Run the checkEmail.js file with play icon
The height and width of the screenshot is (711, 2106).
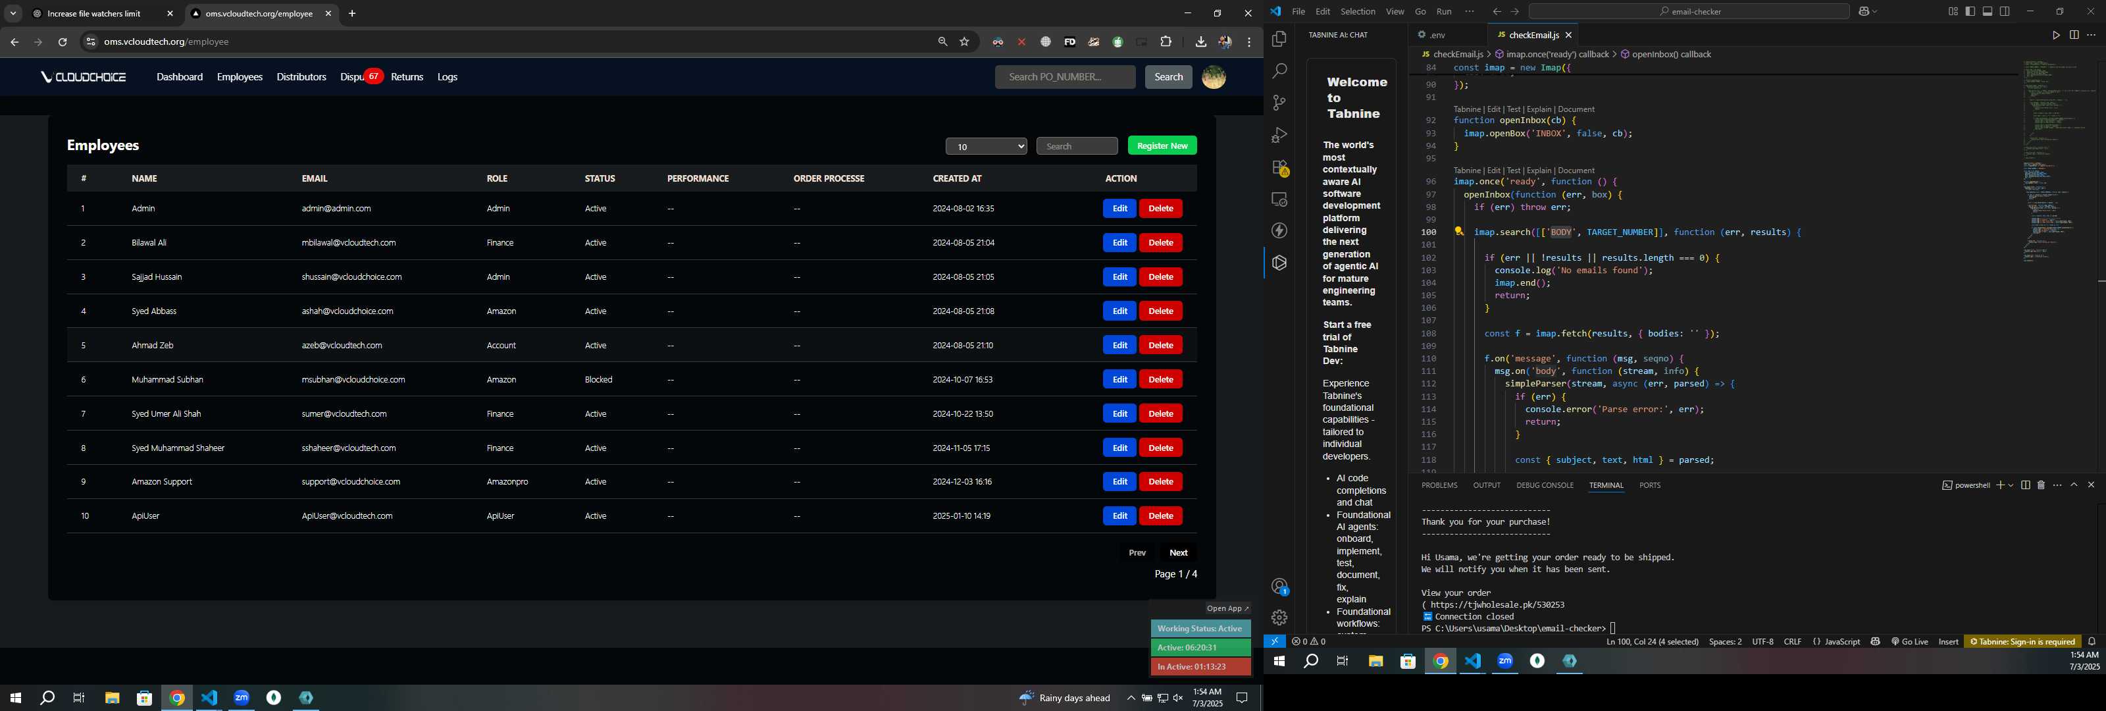tap(2055, 35)
